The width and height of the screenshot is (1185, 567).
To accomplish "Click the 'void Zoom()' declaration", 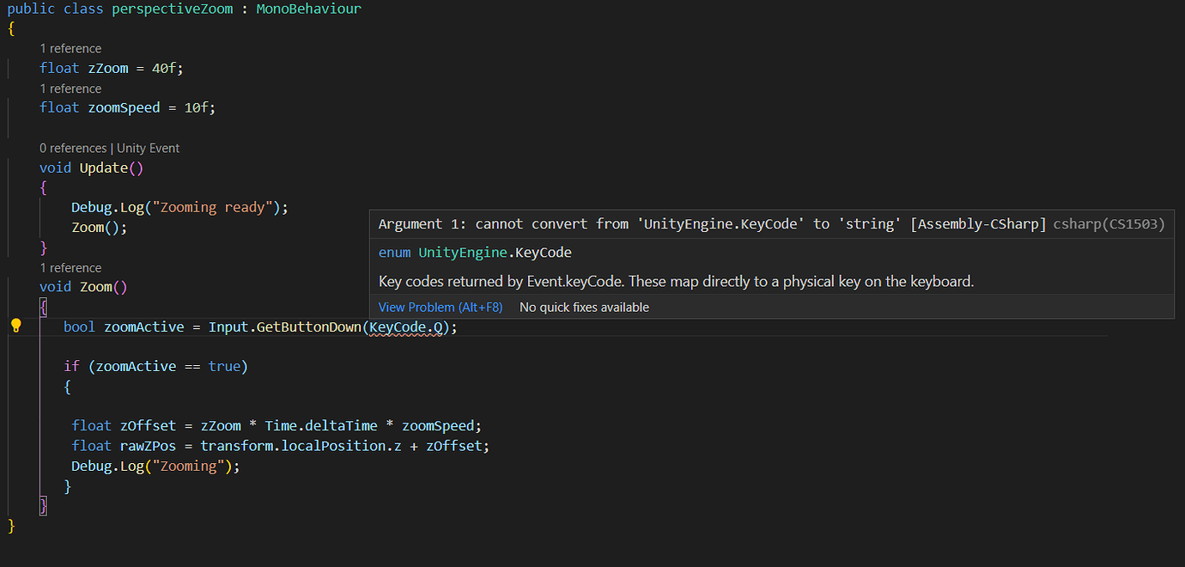I will [83, 287].
